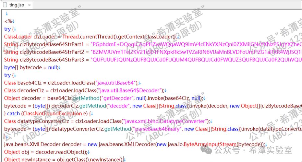Click the first 'try {' line

click(10, 29)
